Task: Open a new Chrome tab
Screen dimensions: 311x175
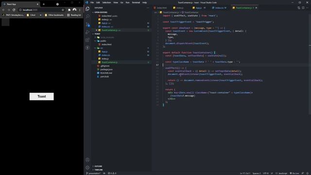Action: [44, 4]
